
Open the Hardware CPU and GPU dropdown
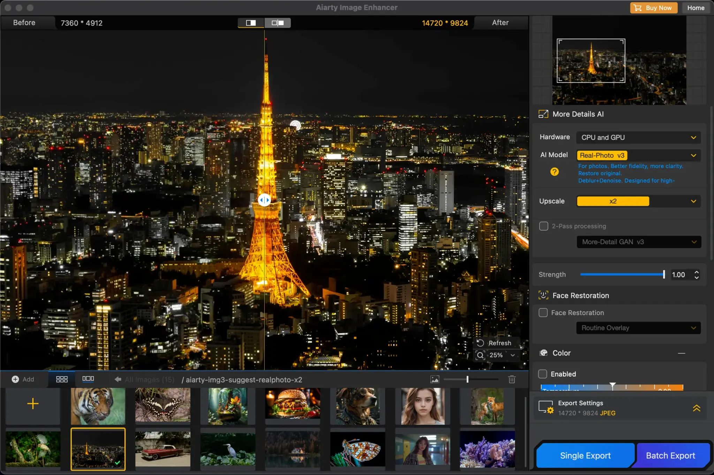(x=638, y=138)
